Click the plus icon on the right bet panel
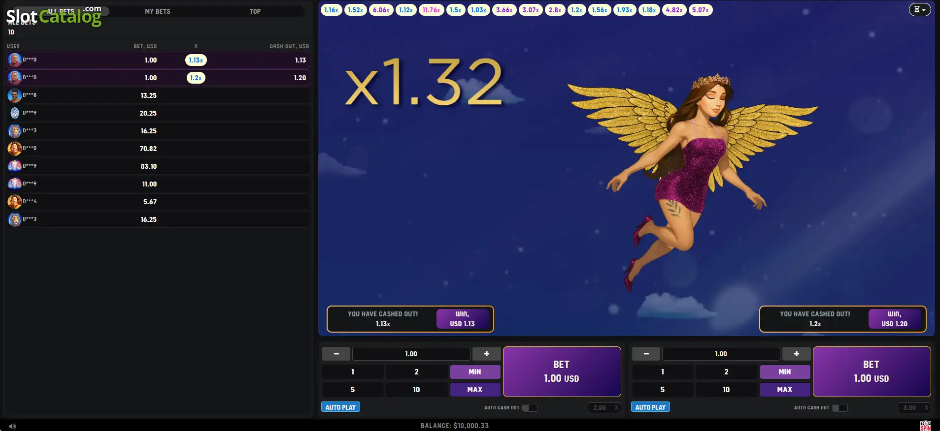The height and width of the screenshot is (431, 940). (796, 354)
